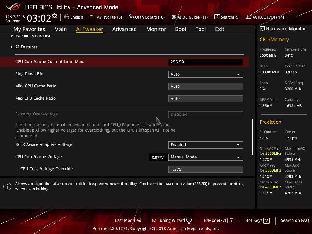The image size is (312, 234).
Task: Open the My Favorites tab
Action: (x=29, y=29)
